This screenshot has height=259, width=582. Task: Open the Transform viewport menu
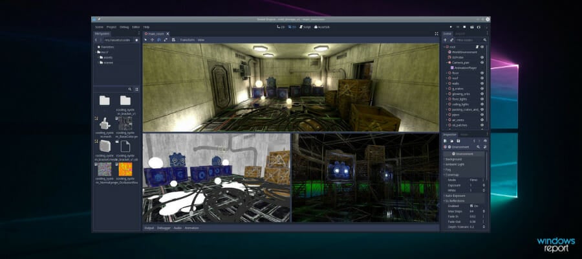187,39
